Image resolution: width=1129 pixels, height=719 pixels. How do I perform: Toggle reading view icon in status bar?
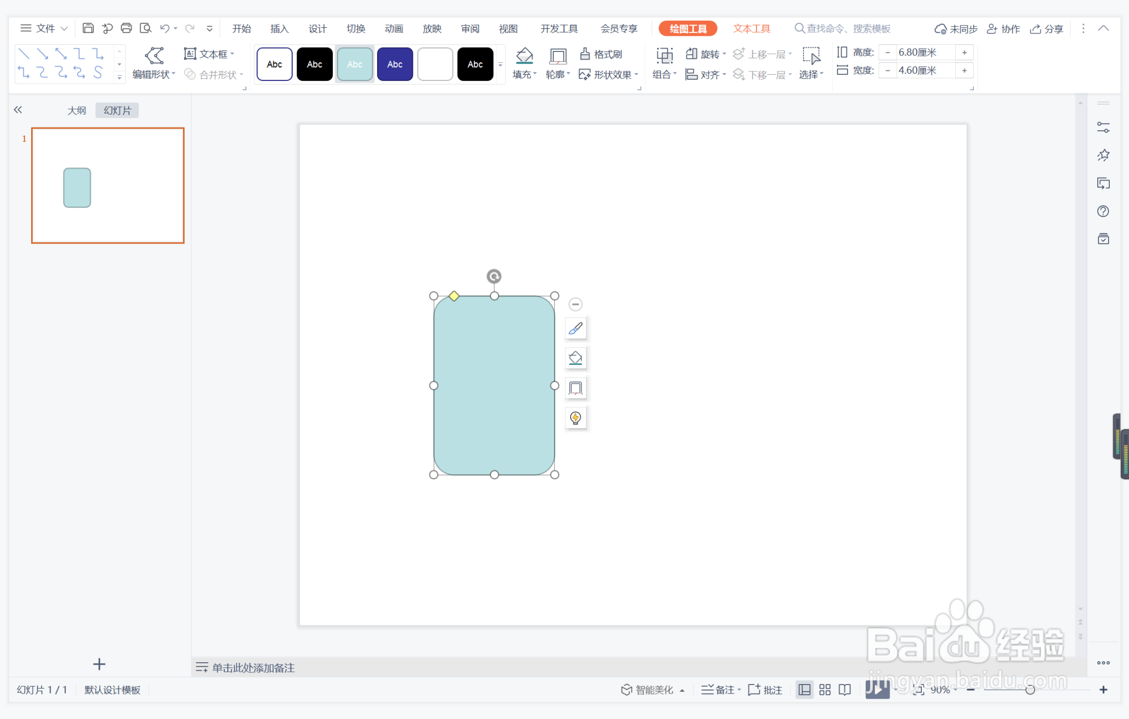[844, 690]
